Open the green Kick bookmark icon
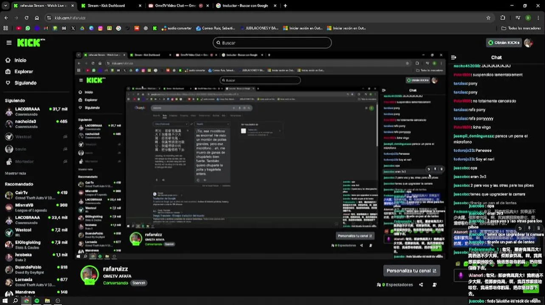Image resolution: width=545 pixels, height=305 pixels. [x=155, y=28]
